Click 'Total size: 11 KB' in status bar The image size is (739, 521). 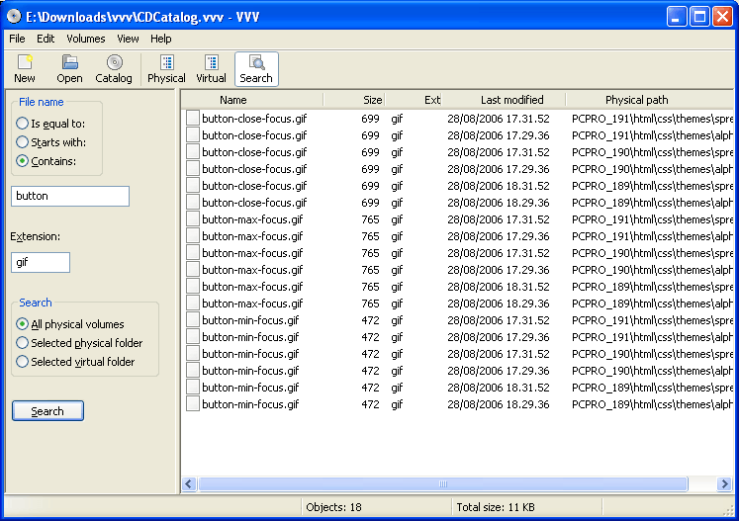point(496,507)
